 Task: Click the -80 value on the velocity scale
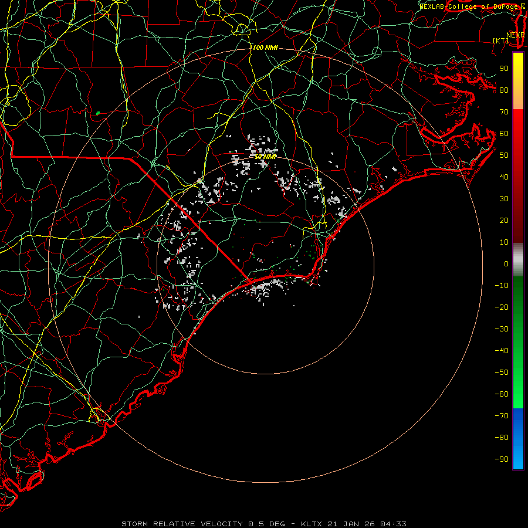502,438
